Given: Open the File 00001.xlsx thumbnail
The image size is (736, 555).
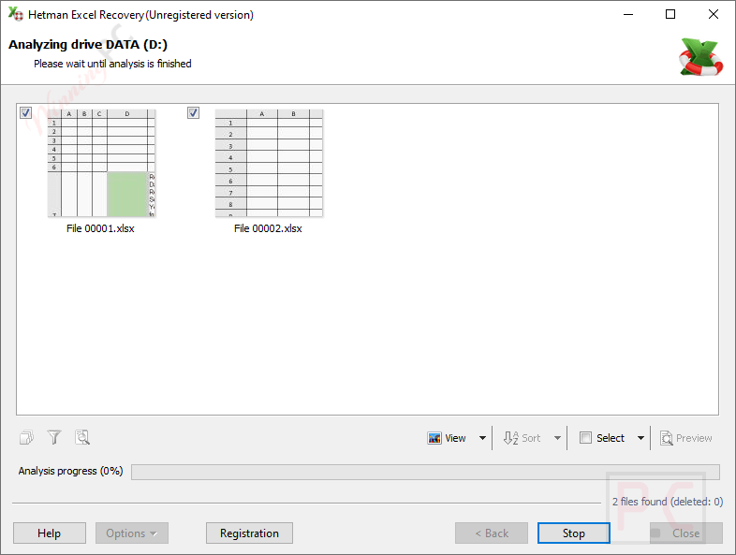Looking at the screenshot, I should tap(101, 163).
